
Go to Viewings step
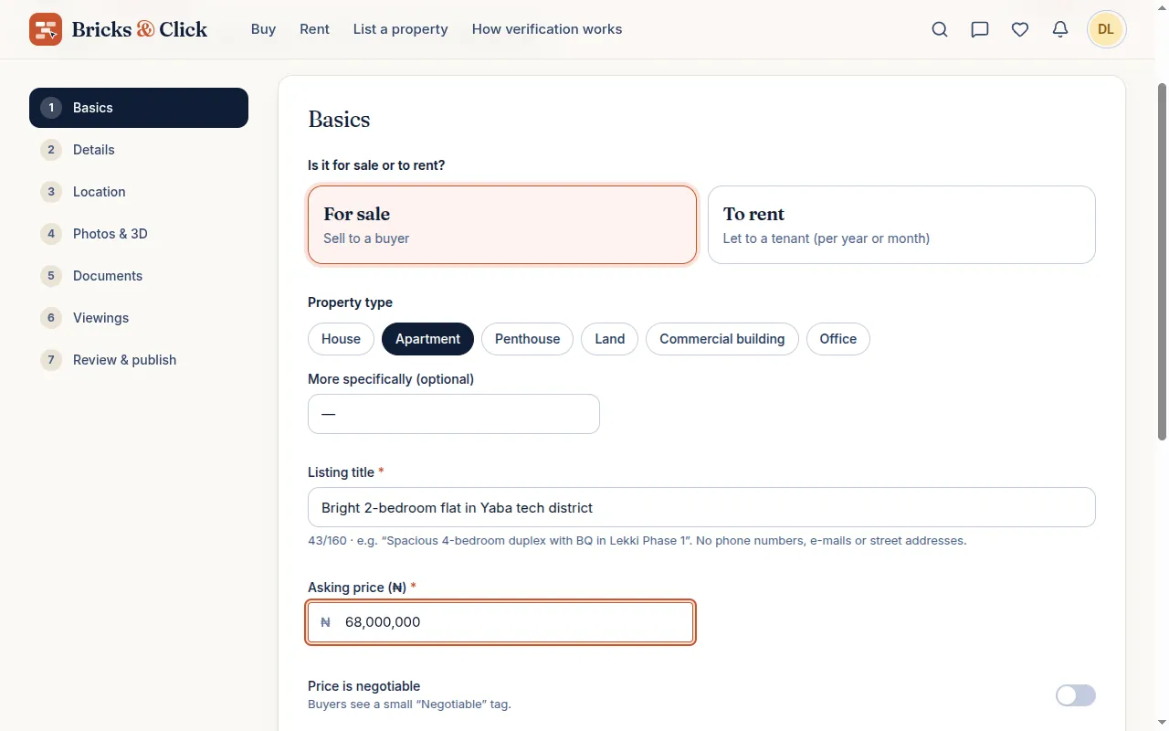139,318
